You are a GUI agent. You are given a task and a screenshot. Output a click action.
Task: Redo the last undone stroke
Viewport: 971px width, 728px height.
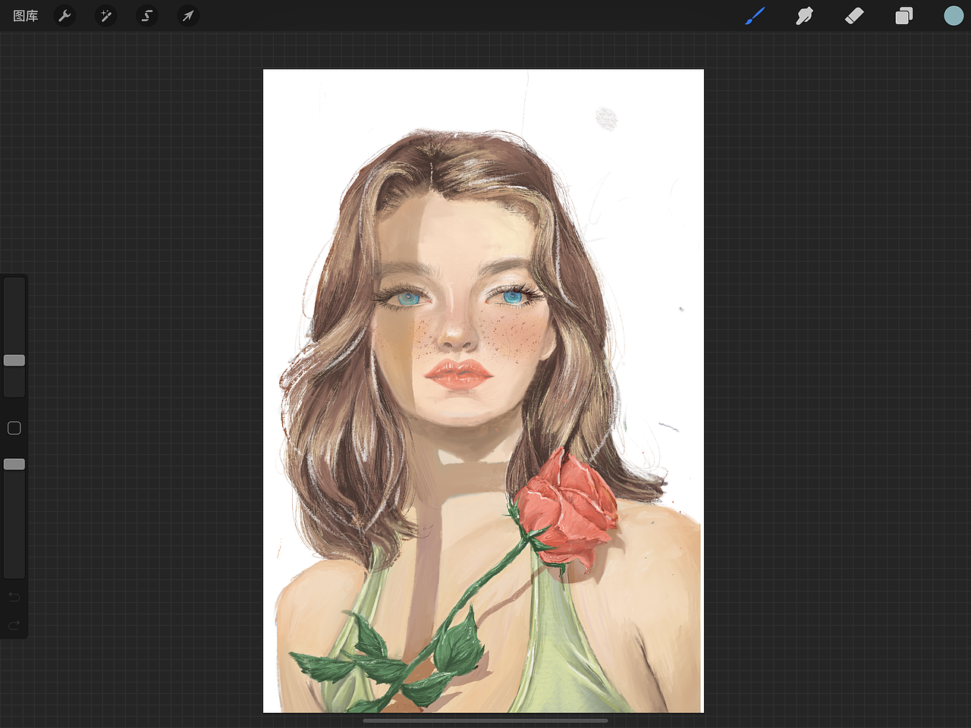(14, 626)
